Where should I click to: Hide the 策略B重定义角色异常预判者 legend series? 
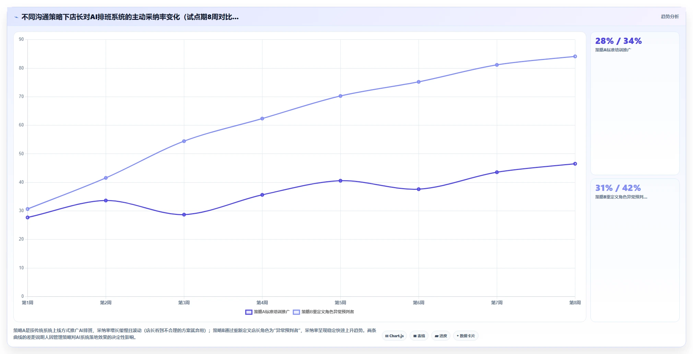[324, 312]
